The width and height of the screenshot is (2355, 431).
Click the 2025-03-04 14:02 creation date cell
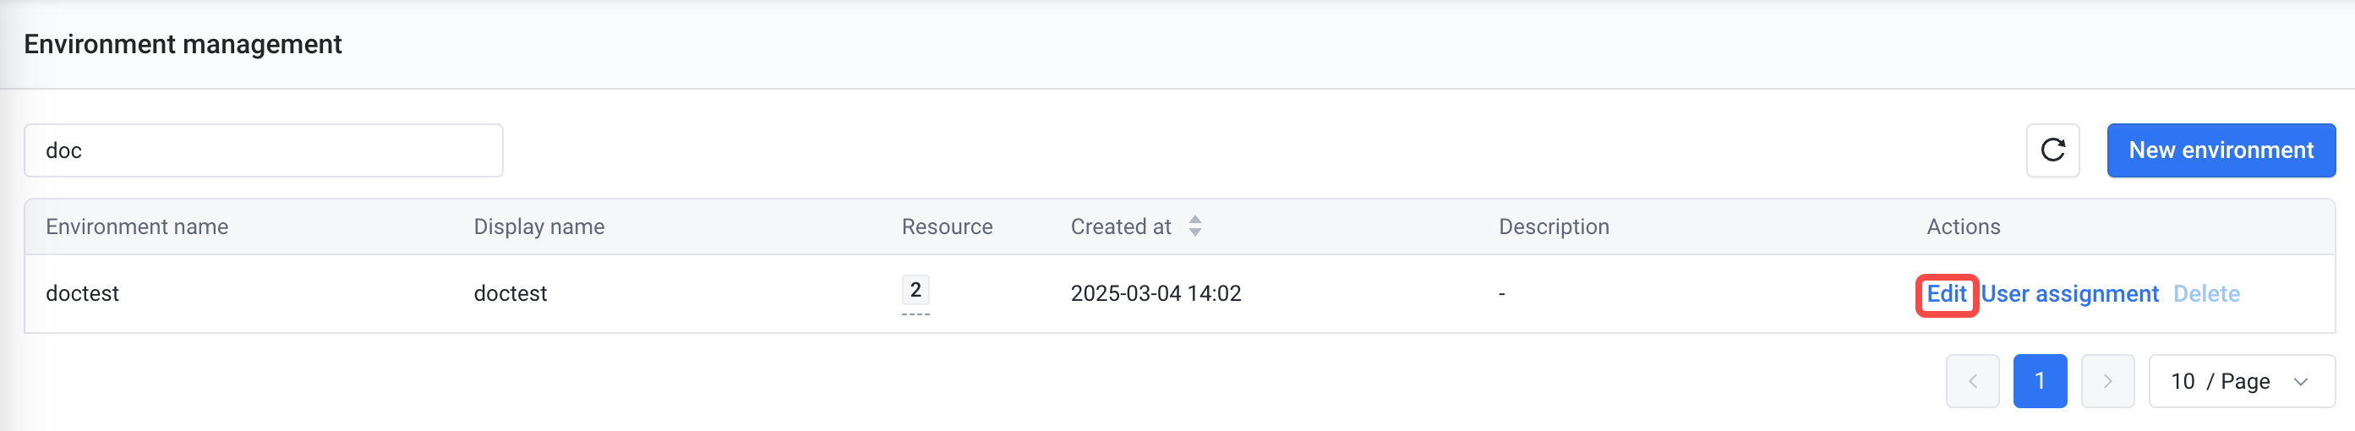tap(1156, 293)
